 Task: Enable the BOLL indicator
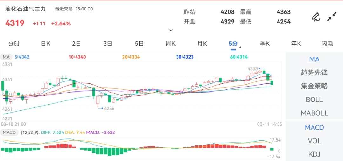pyautogui.click(x=314, y=100)
